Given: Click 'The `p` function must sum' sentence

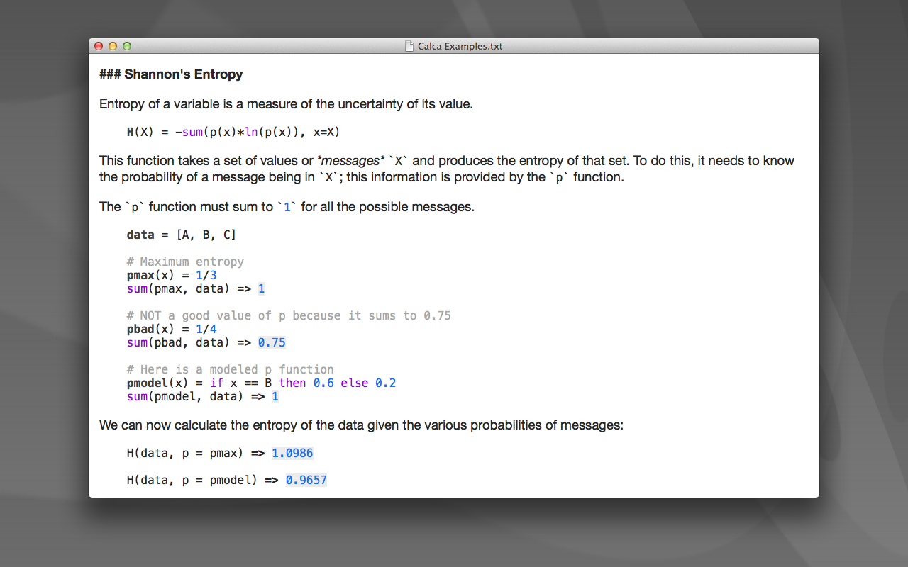Looking at the screenshot, I should tap(287, 207).
